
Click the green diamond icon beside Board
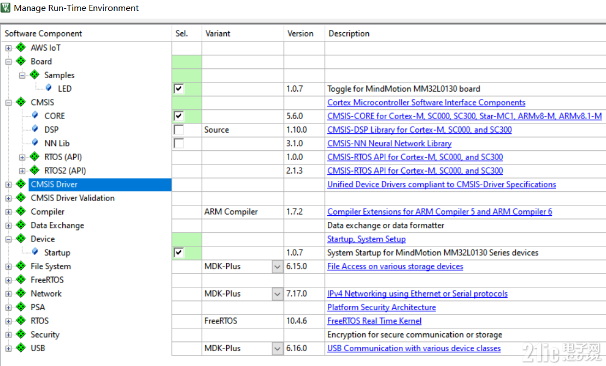[x=21, y=61]
